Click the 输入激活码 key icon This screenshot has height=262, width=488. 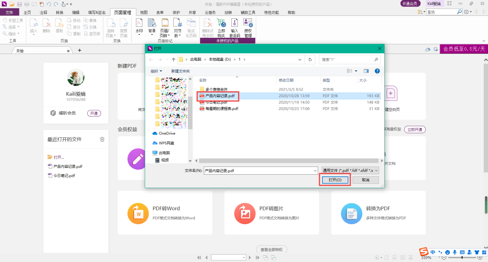pos(235,24)
